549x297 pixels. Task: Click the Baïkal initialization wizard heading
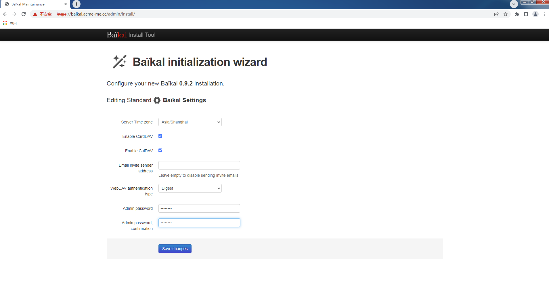click(x=200, y=62)
